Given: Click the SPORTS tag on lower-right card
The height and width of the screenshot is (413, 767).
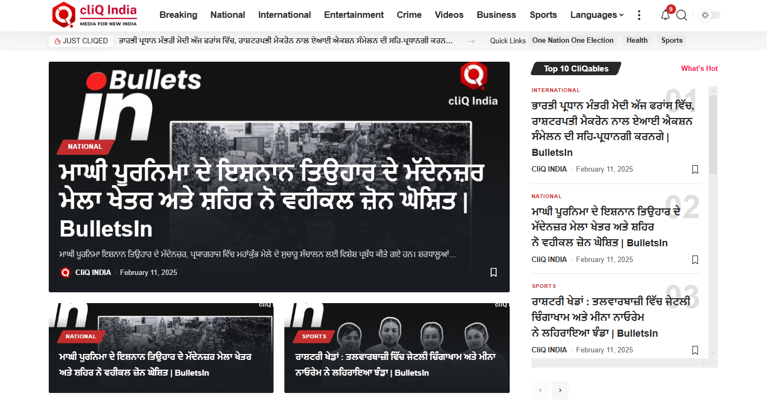Looking at the screenshot, I should click(314, 336).
